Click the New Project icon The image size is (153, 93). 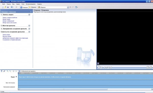[3, 7]
